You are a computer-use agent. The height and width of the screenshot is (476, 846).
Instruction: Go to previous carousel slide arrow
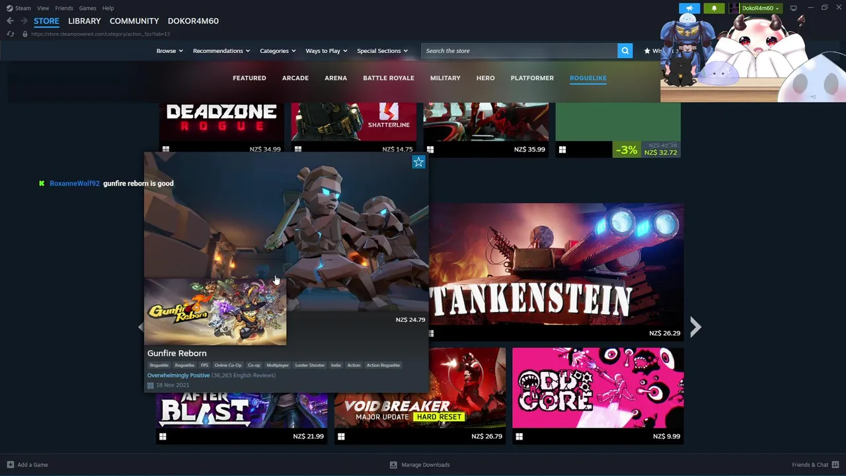point(140,327)
